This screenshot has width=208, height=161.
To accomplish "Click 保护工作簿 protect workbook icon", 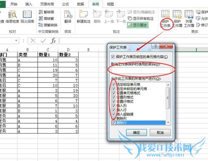I will (x=177, y=19).
